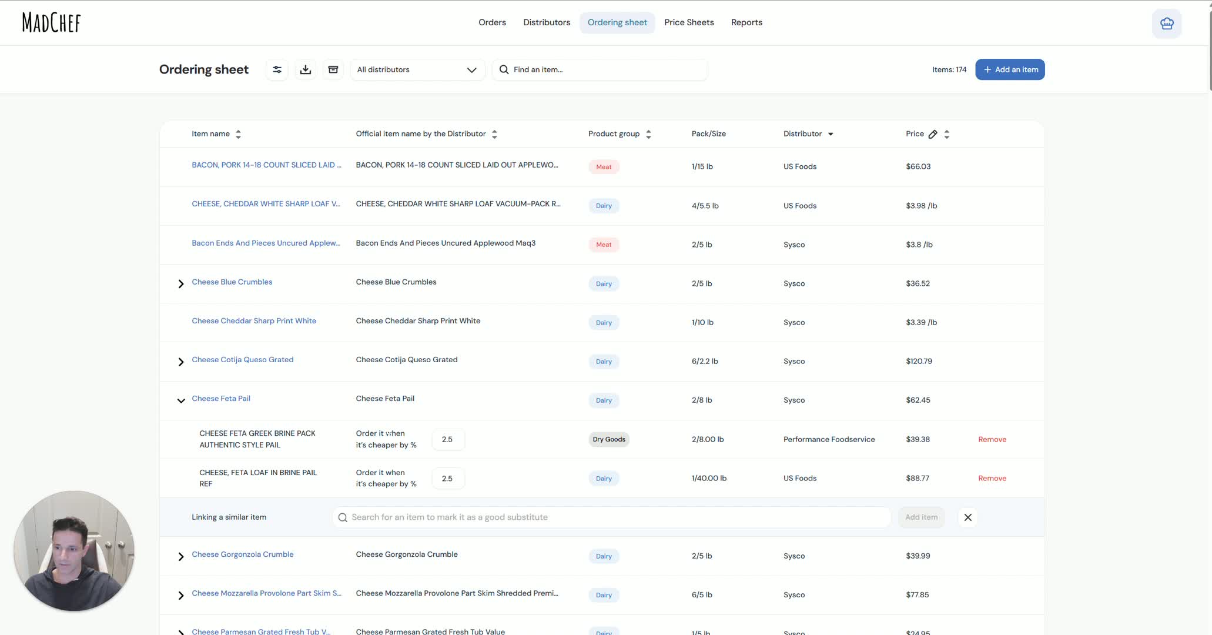Open the chef hat profile icon
This screenshot has width=1212, height=635.
pyautogui.click(x=1167, y=24)
